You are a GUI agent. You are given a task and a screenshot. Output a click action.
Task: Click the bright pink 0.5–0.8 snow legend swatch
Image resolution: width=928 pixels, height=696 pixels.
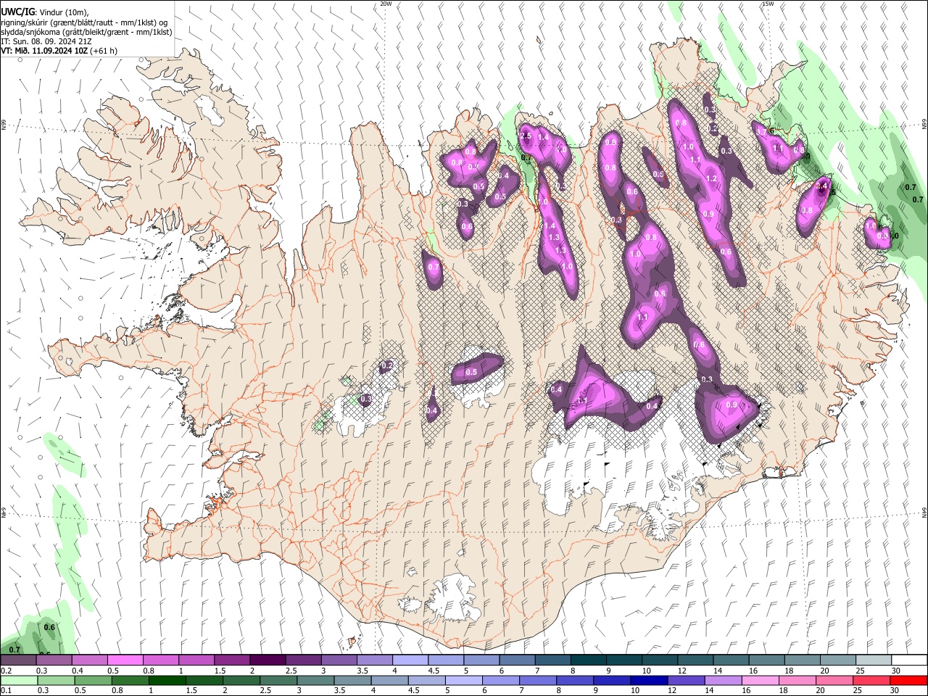[125, 660]
